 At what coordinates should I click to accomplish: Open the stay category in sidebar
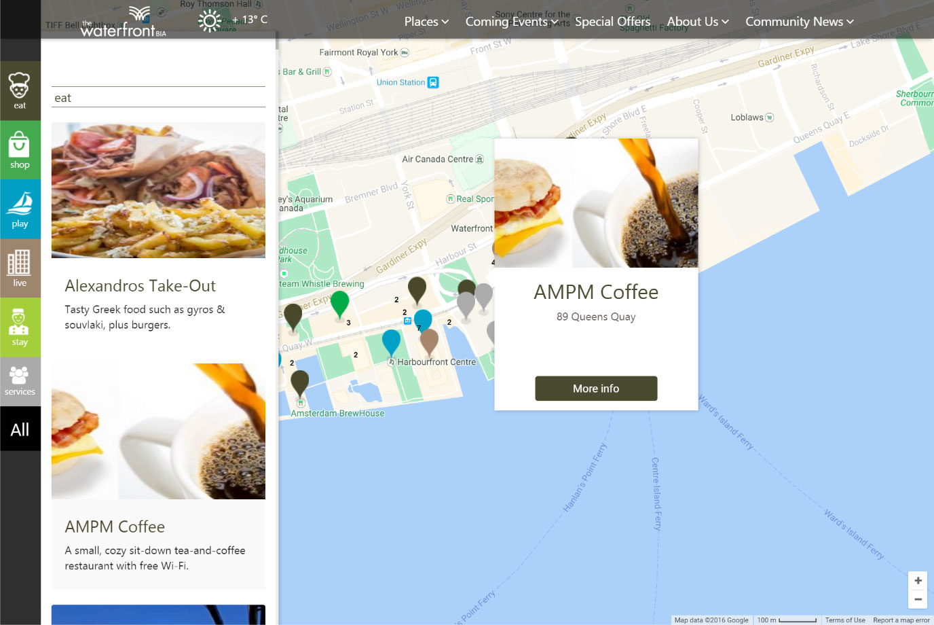pos(20,327)
